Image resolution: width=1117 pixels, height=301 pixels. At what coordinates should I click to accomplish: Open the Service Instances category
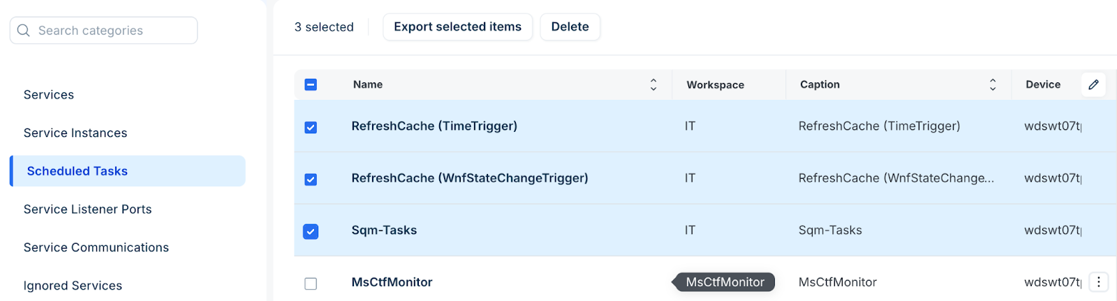(75, 133)
